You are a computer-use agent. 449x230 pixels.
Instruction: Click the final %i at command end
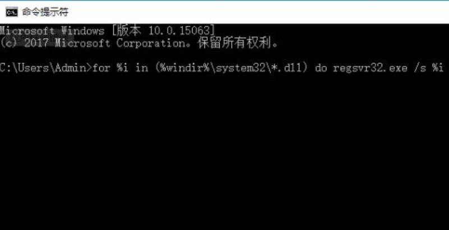[x=438, y=68]
